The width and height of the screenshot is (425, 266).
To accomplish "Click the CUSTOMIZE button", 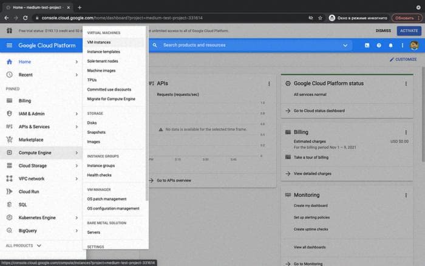I will 403,60.
